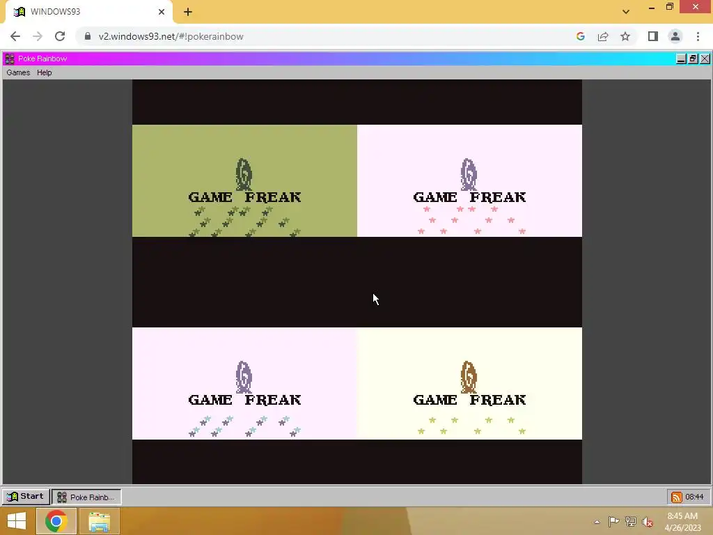Reload the Windows93 page
The image size is (713, 535).
(x=60, y=36)
